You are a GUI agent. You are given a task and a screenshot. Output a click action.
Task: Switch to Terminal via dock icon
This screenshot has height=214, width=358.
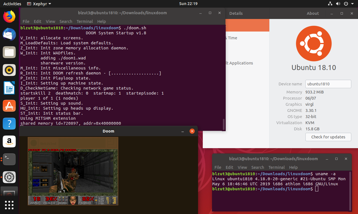click(9, 159)
